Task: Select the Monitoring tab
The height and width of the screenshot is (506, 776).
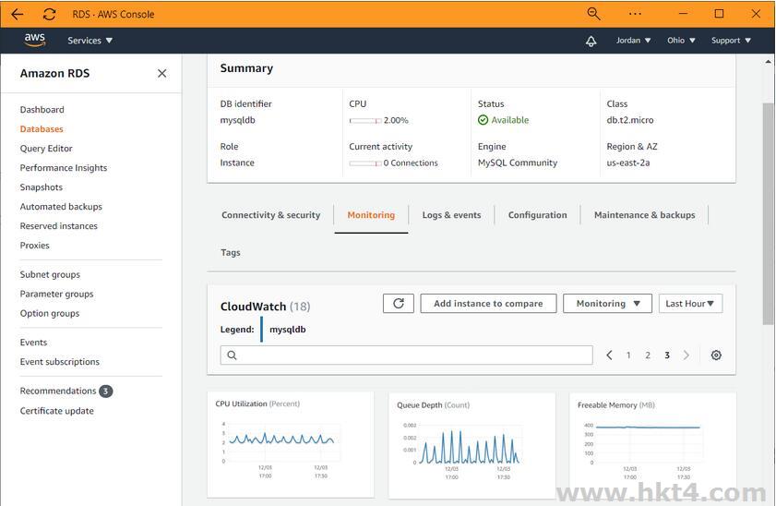Action: [371, 215]
